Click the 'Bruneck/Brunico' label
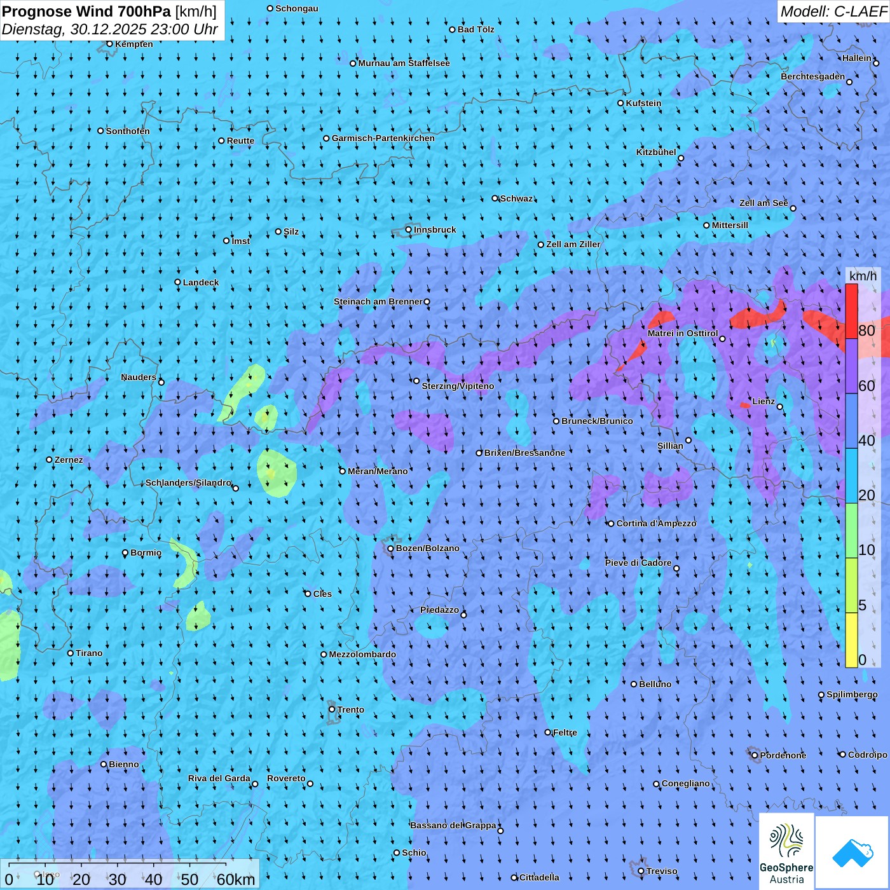 click(x=597, y=421)
